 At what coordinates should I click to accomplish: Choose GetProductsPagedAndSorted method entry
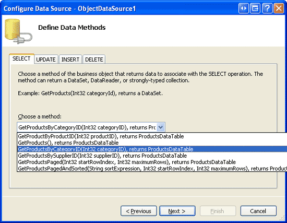coord(152,168)
